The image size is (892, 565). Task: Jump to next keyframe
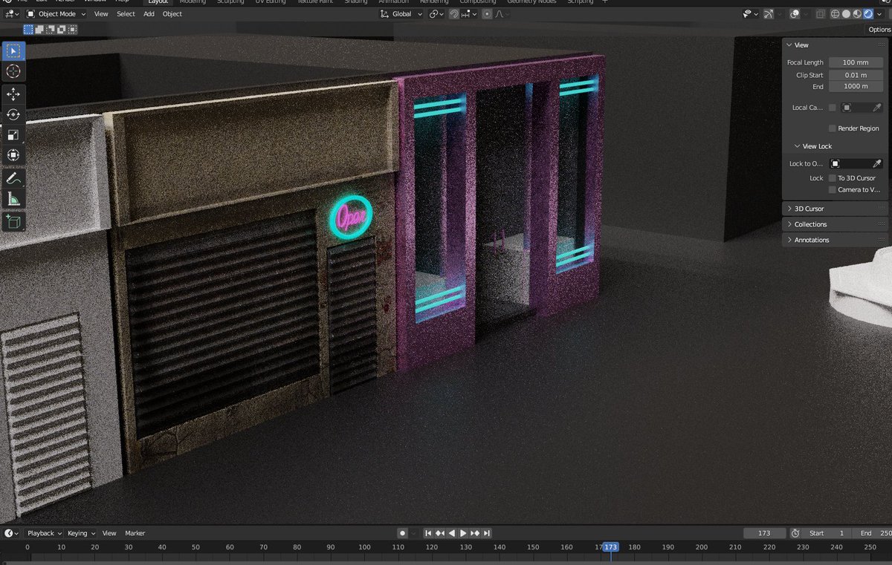[475, 533]
